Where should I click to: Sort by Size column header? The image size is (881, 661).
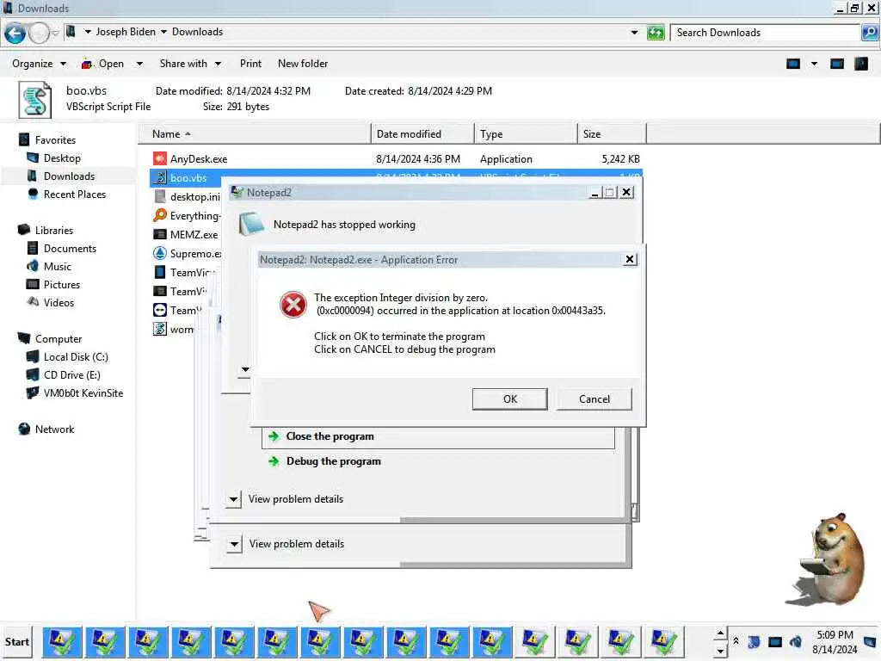pyautogui.click(x=612, y=133)
